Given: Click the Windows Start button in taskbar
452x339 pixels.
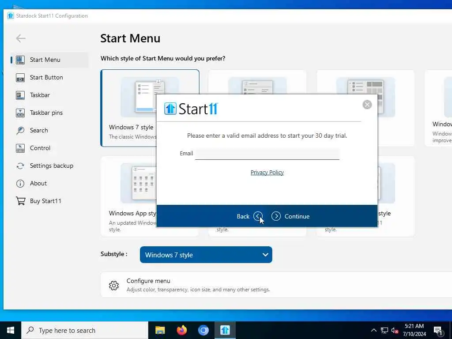Looking at the screenshot, I should point(11,330).
